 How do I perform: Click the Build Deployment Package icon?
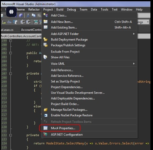(45, 39)
